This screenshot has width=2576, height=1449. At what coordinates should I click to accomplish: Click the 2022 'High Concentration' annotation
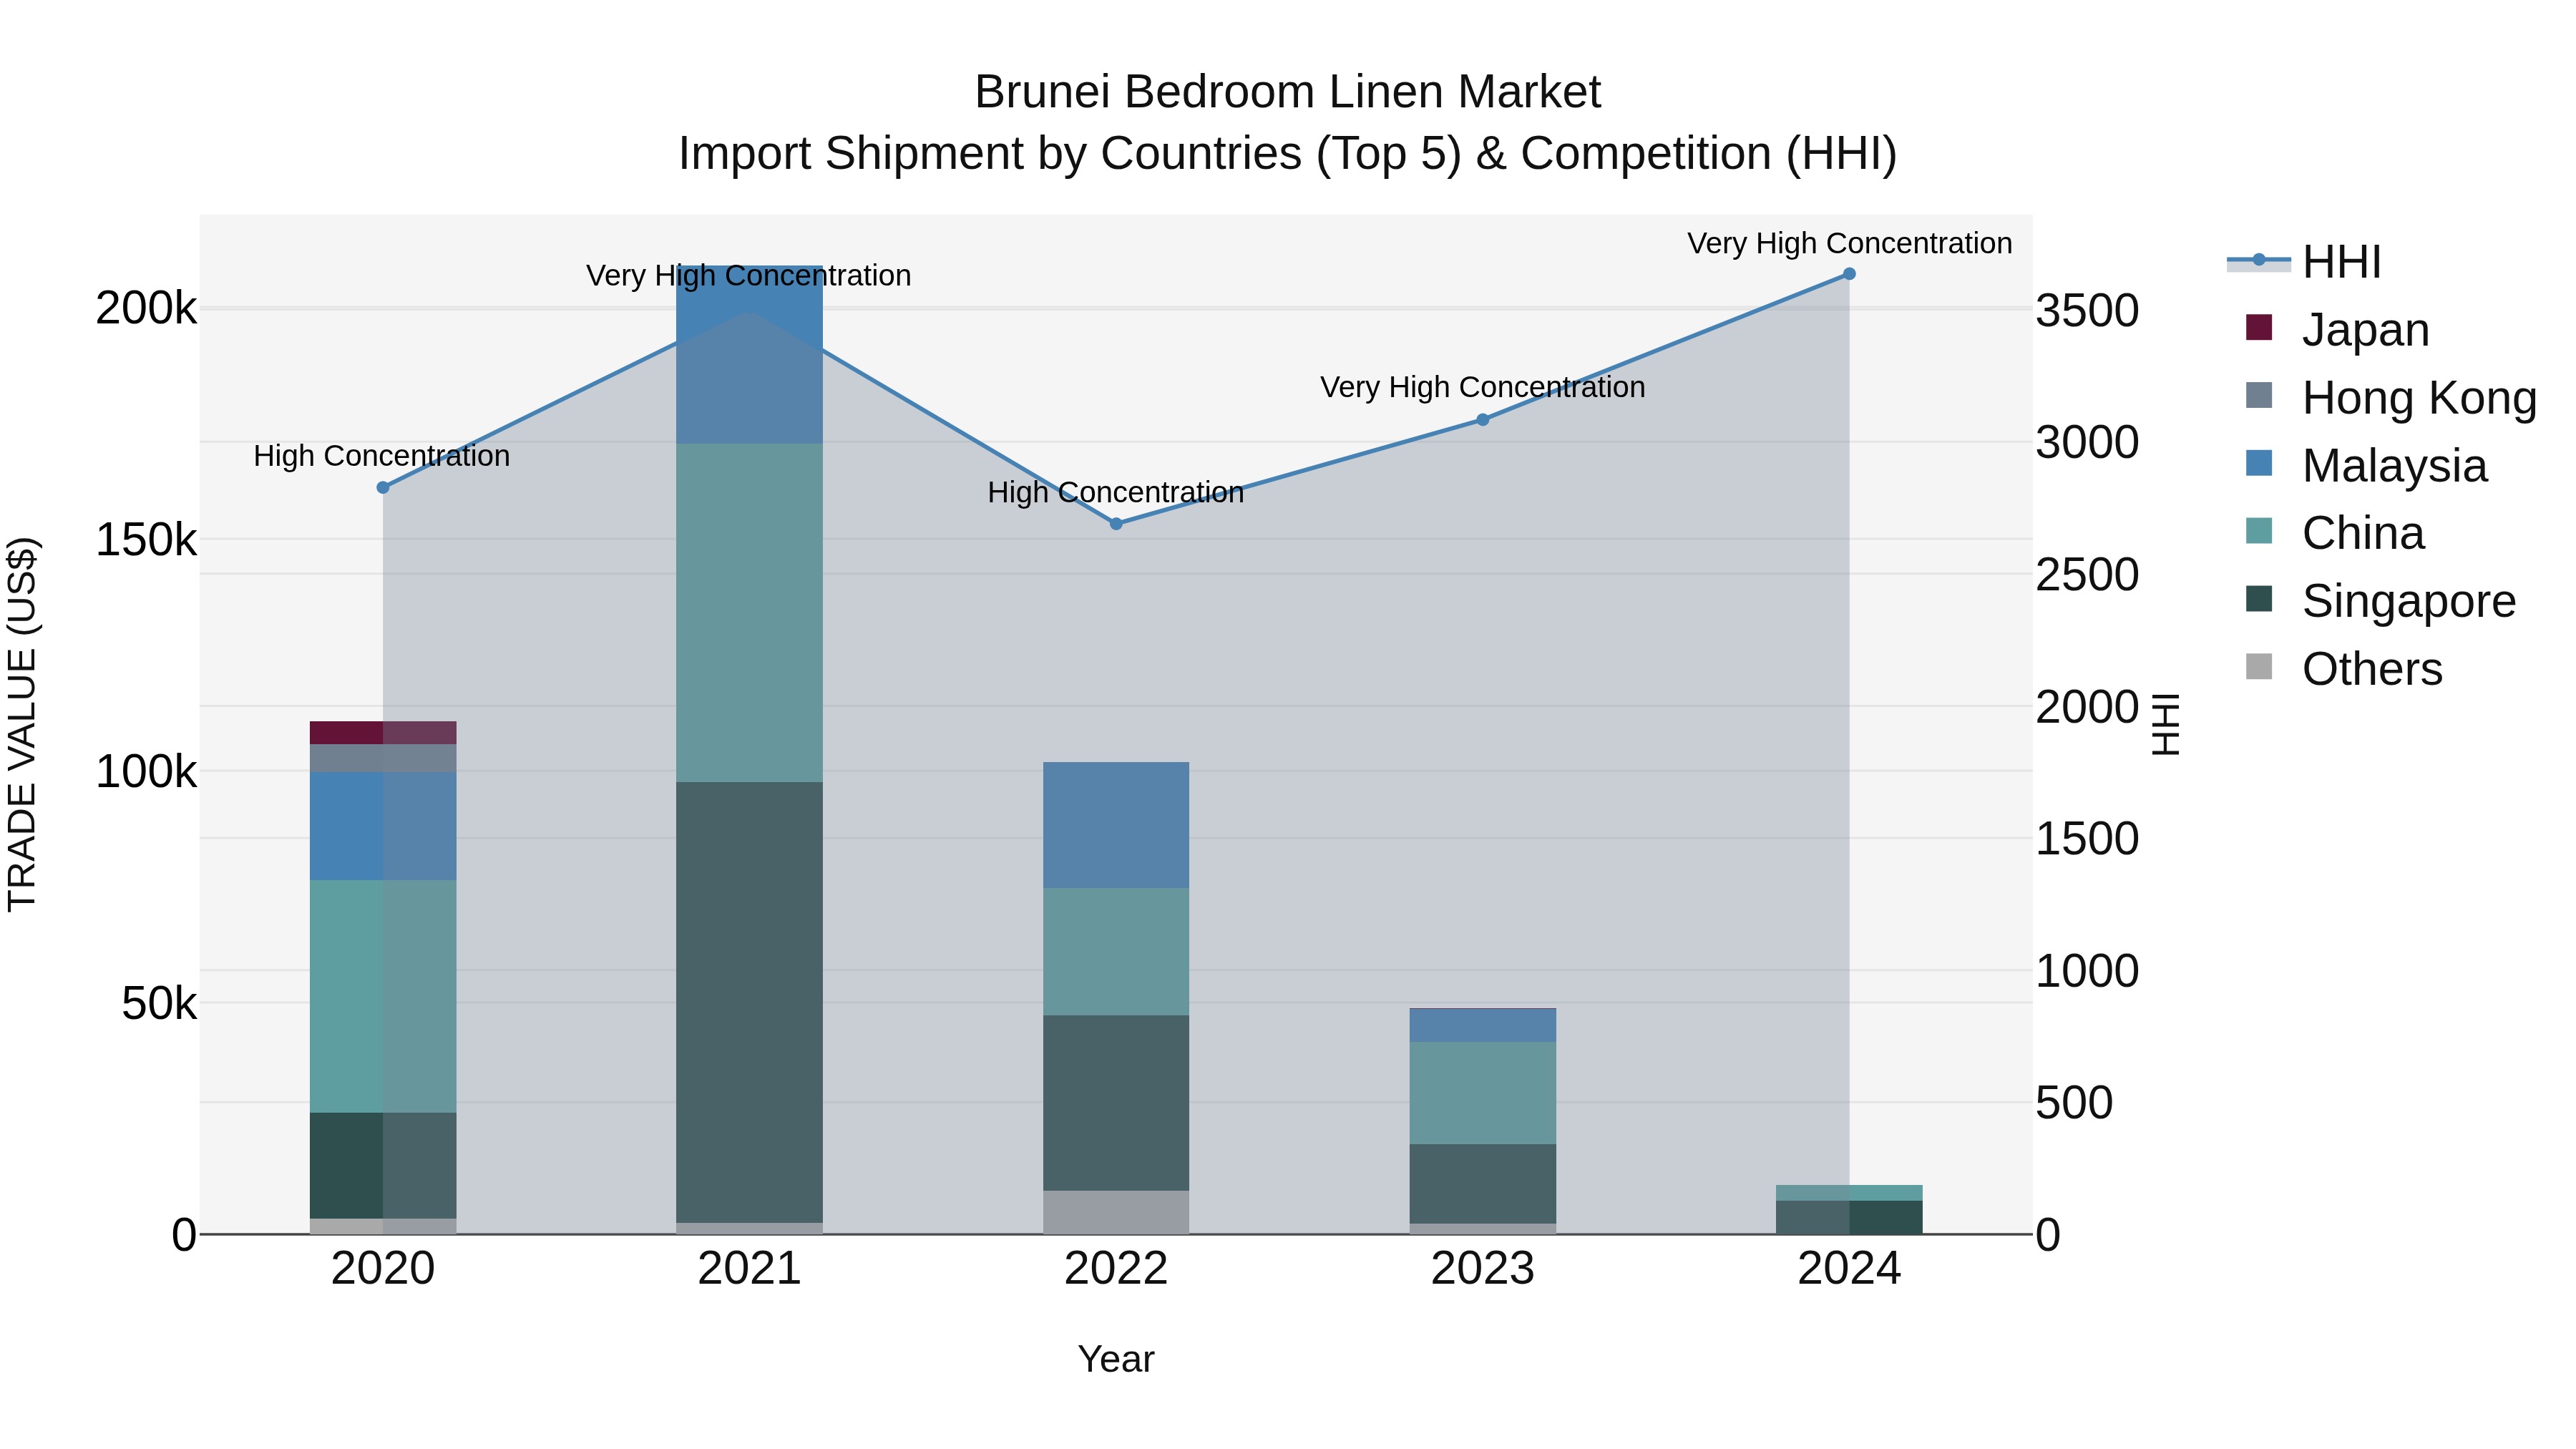(1116, 492)
